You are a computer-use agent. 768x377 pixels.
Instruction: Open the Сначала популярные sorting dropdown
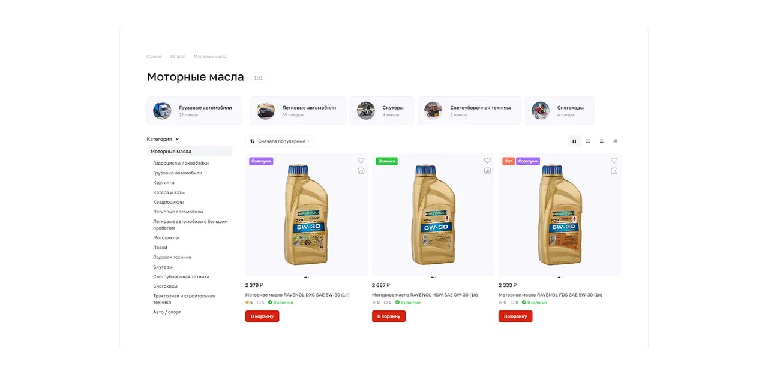tap(280, 141)
